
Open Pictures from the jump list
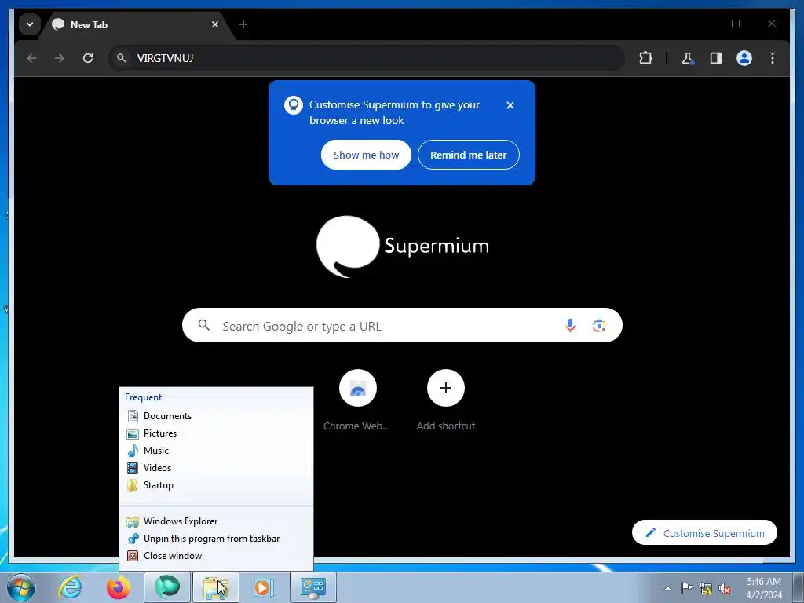click(x=217, y=433)
